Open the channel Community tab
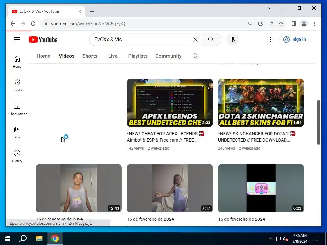This screenshot has height=245, width=327. [168, 56]
